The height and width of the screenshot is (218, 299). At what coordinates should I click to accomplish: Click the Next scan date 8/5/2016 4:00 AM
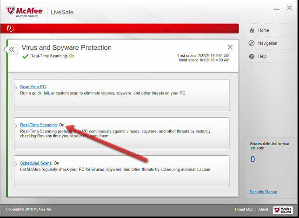point(214,60)
